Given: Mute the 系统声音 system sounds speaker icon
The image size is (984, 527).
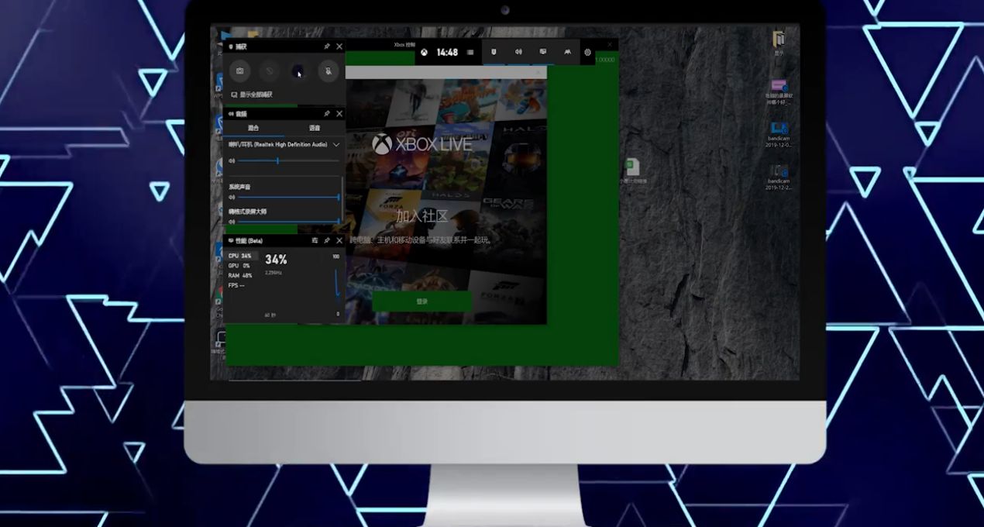Looking at the screenshot, I should coord(232,198).
